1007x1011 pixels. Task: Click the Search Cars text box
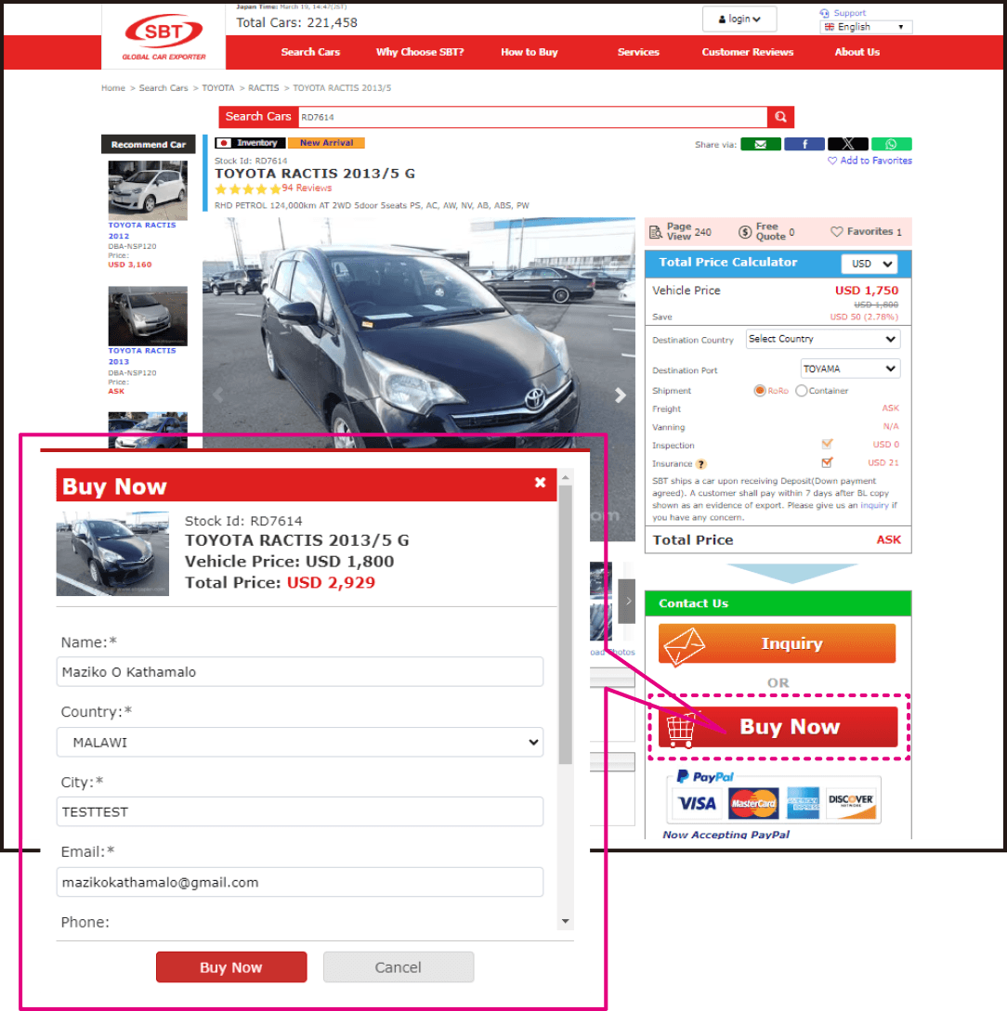[533, 117]
